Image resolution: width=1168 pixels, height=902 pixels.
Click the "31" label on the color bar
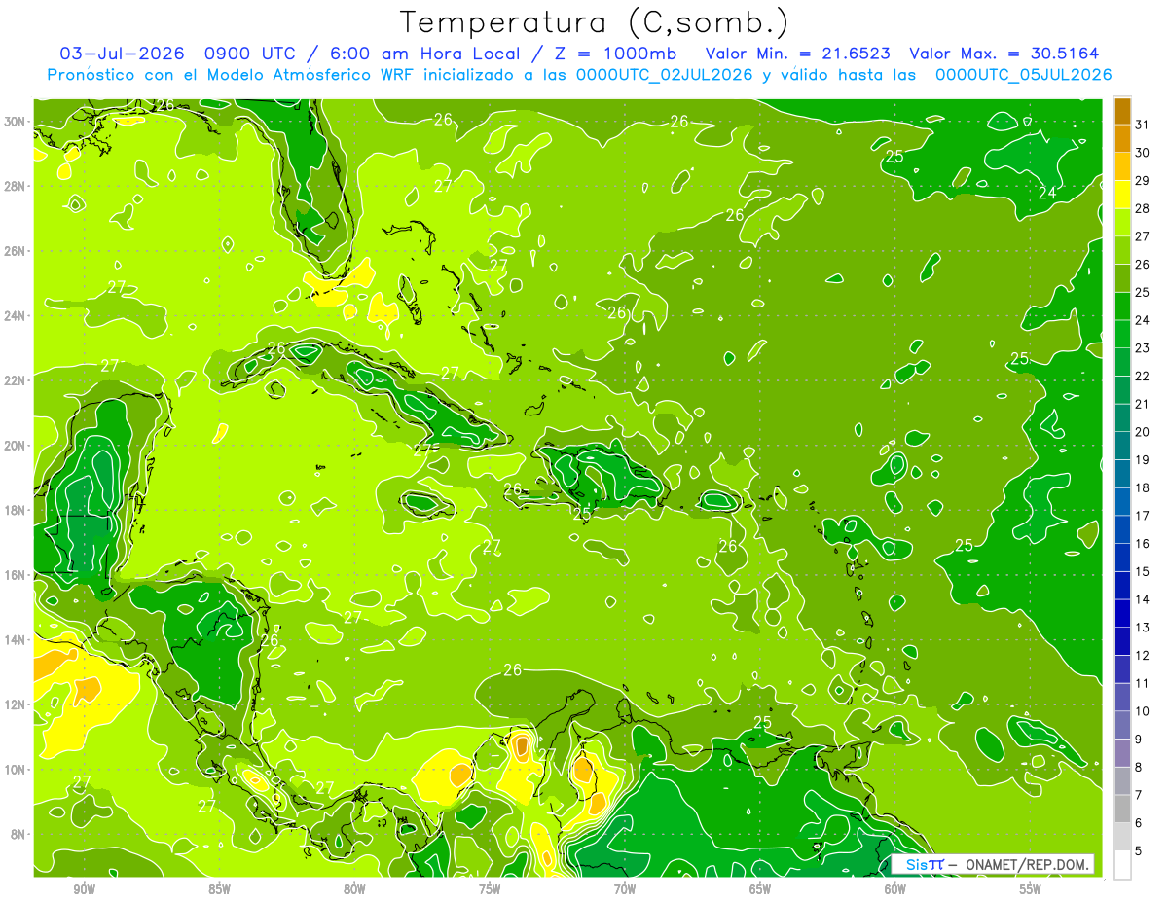(1142, 125)
